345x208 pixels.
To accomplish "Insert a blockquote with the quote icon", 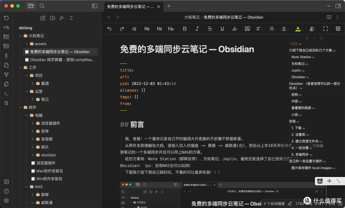I will (247, 29).
